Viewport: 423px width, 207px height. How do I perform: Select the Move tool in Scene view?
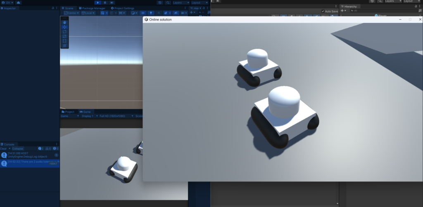click(64, 27)
